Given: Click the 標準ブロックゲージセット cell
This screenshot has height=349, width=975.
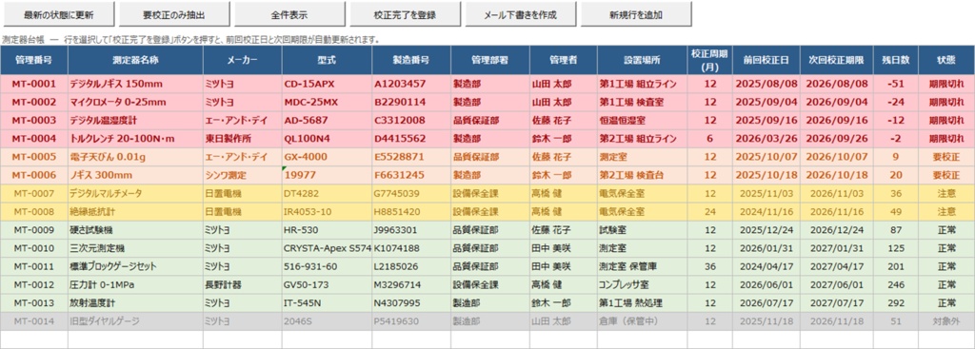Looking at the screenshot, I should [x=135, y=266].
